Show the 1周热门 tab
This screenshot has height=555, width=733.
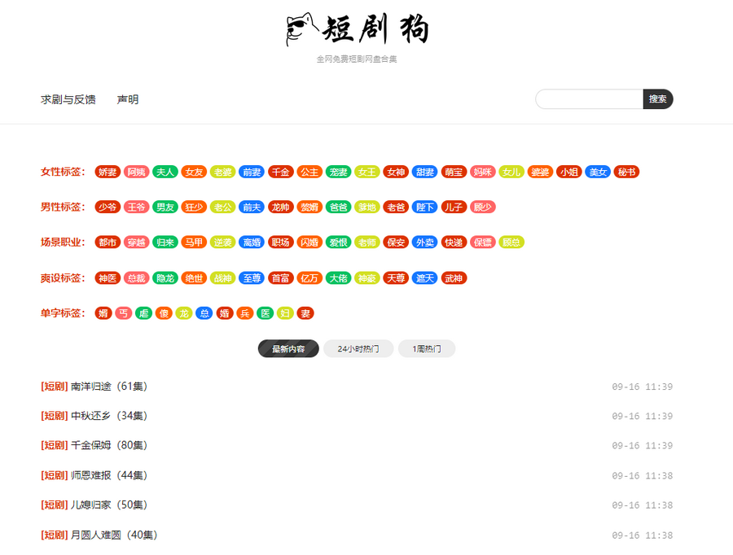pos(427,349)
